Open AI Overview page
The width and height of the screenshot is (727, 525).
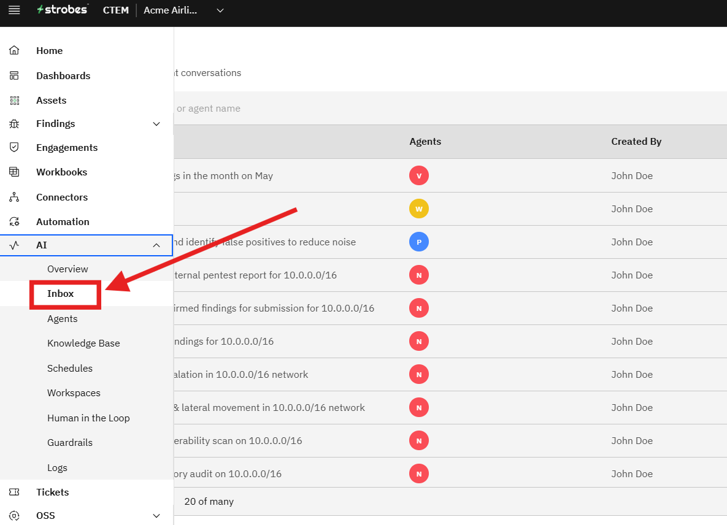pyautogui.click(x=67, y=269)
